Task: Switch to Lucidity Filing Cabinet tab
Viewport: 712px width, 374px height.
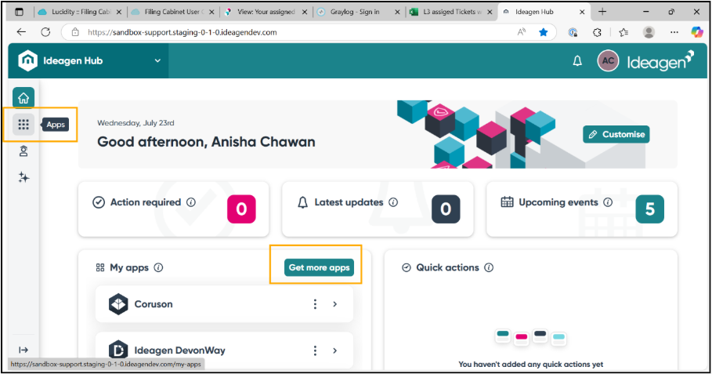Action: coord(81,12)
